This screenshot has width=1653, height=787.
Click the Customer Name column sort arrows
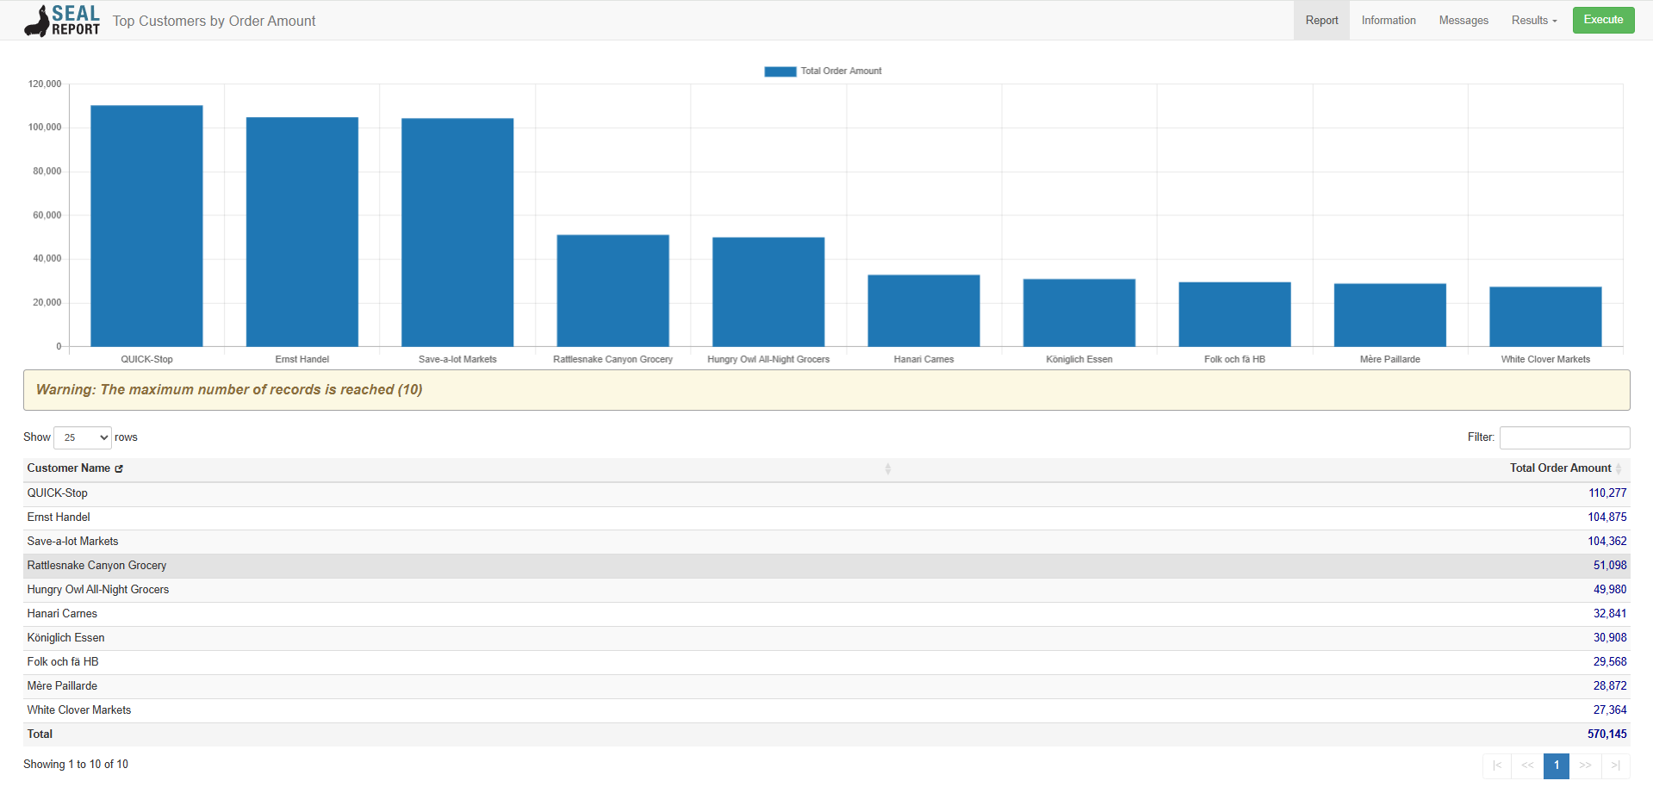[887, 468]
